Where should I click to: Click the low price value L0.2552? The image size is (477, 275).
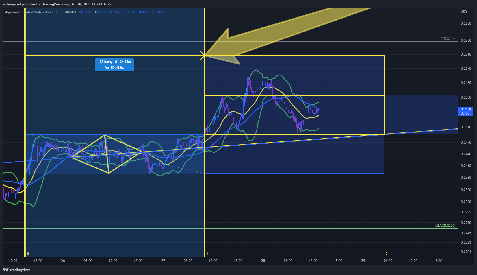(114, 12)
